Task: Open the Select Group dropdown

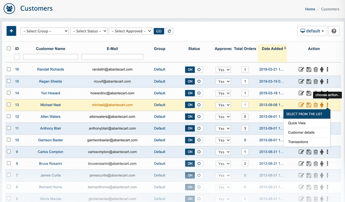Action: 44,31
